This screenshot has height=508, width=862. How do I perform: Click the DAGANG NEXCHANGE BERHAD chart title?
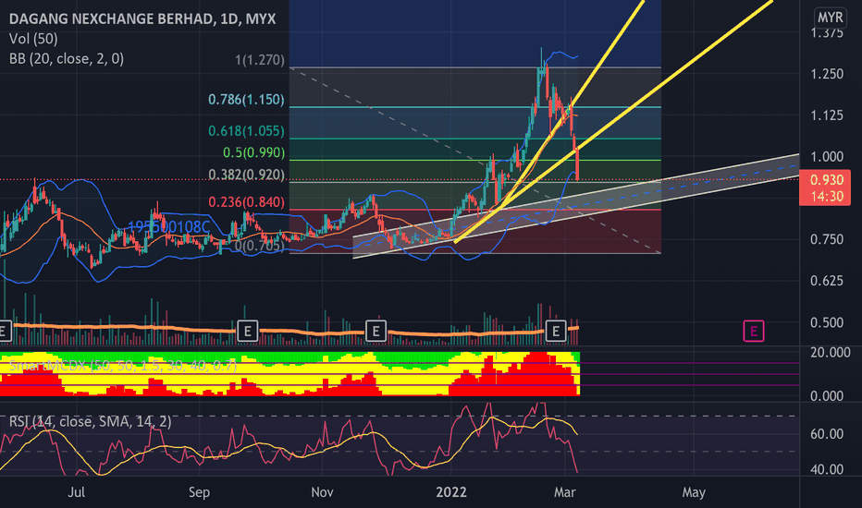coord(142,19)
